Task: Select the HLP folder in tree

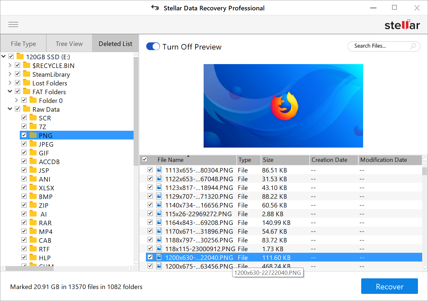Action: pos(45,258)
